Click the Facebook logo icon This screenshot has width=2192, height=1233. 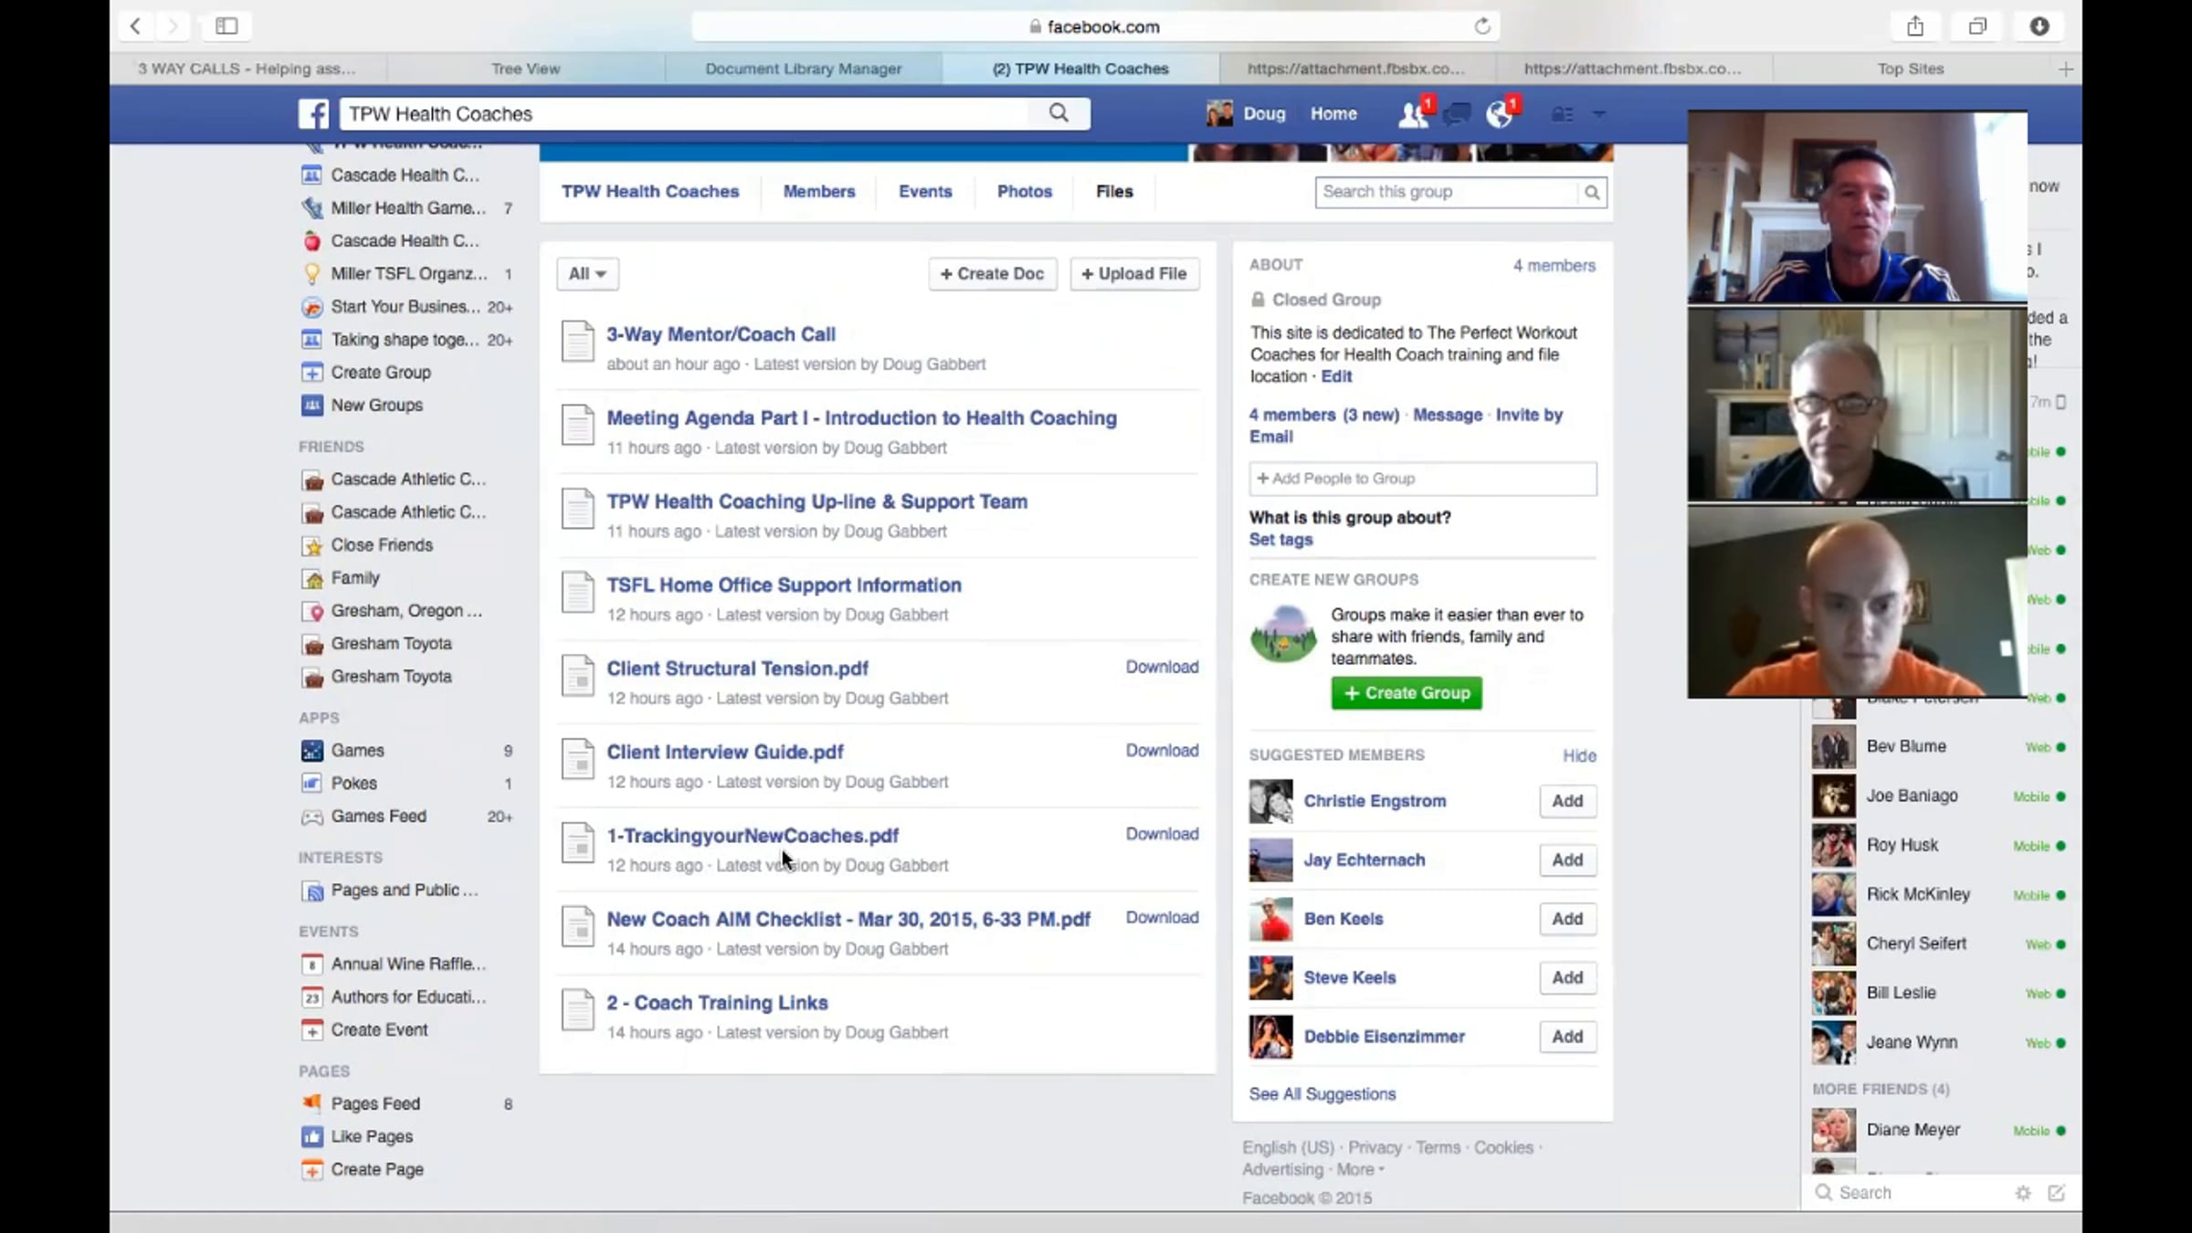[313, 114]
